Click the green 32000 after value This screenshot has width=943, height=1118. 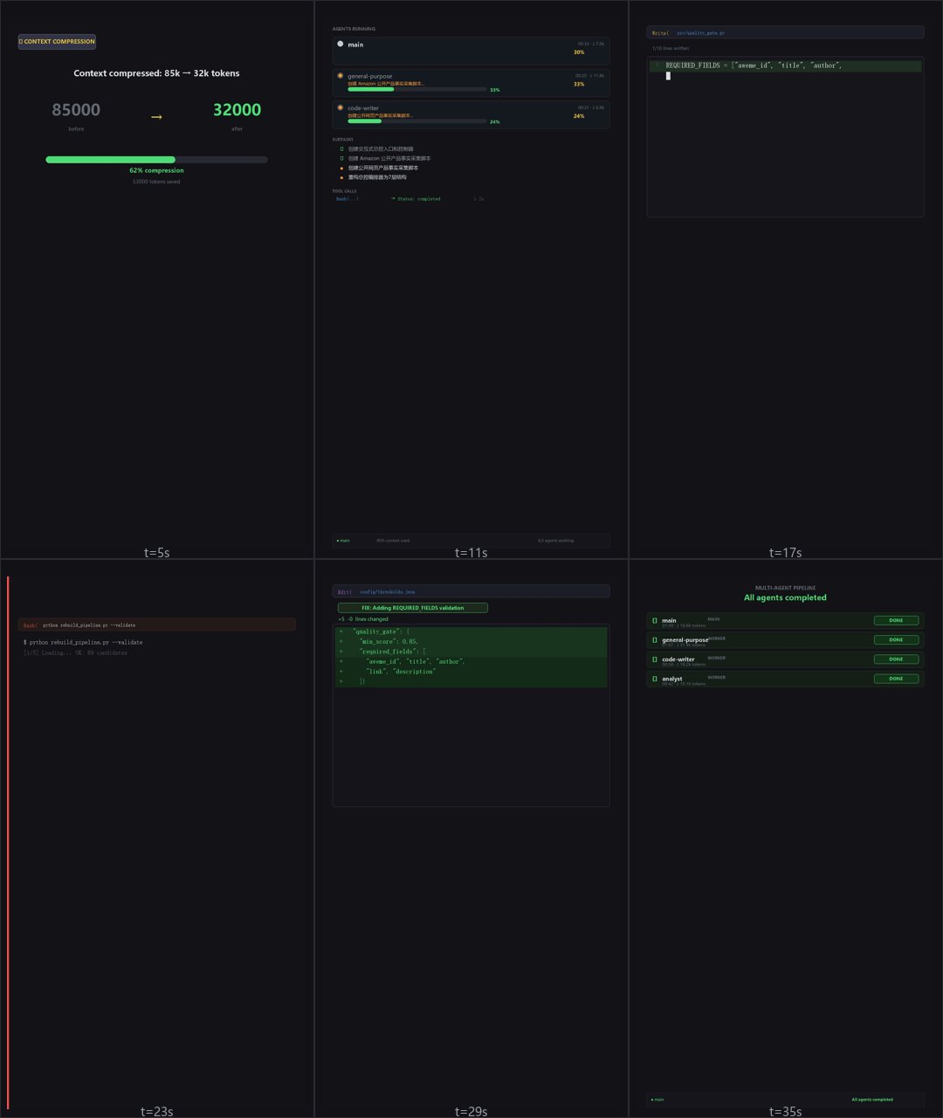click(x=237, y=109)
